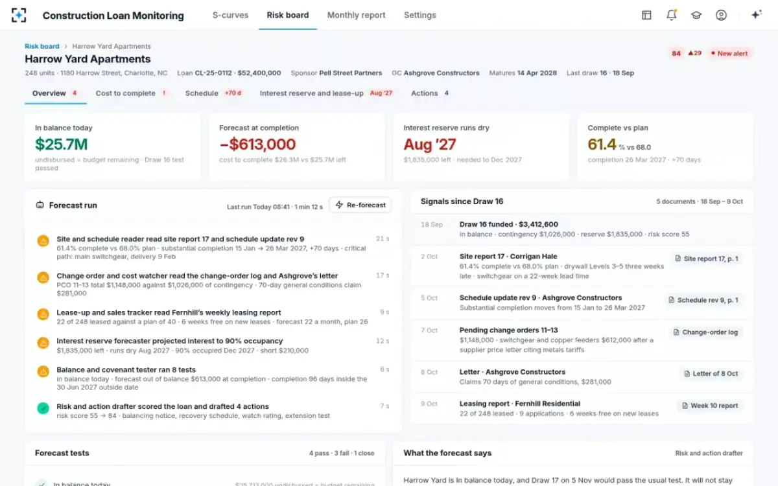Open the Monthly report page
The height and width of the screenshot is (486, 778).
[x=356, y=15]
